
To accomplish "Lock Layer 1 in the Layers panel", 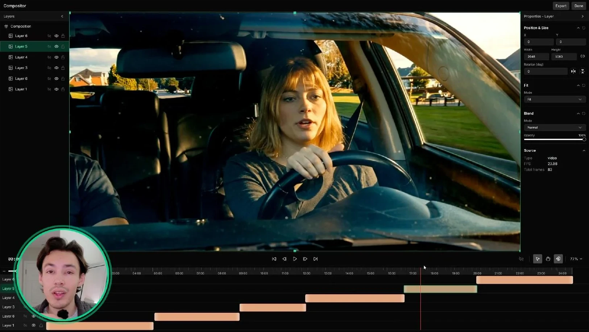I will point(63,89).
